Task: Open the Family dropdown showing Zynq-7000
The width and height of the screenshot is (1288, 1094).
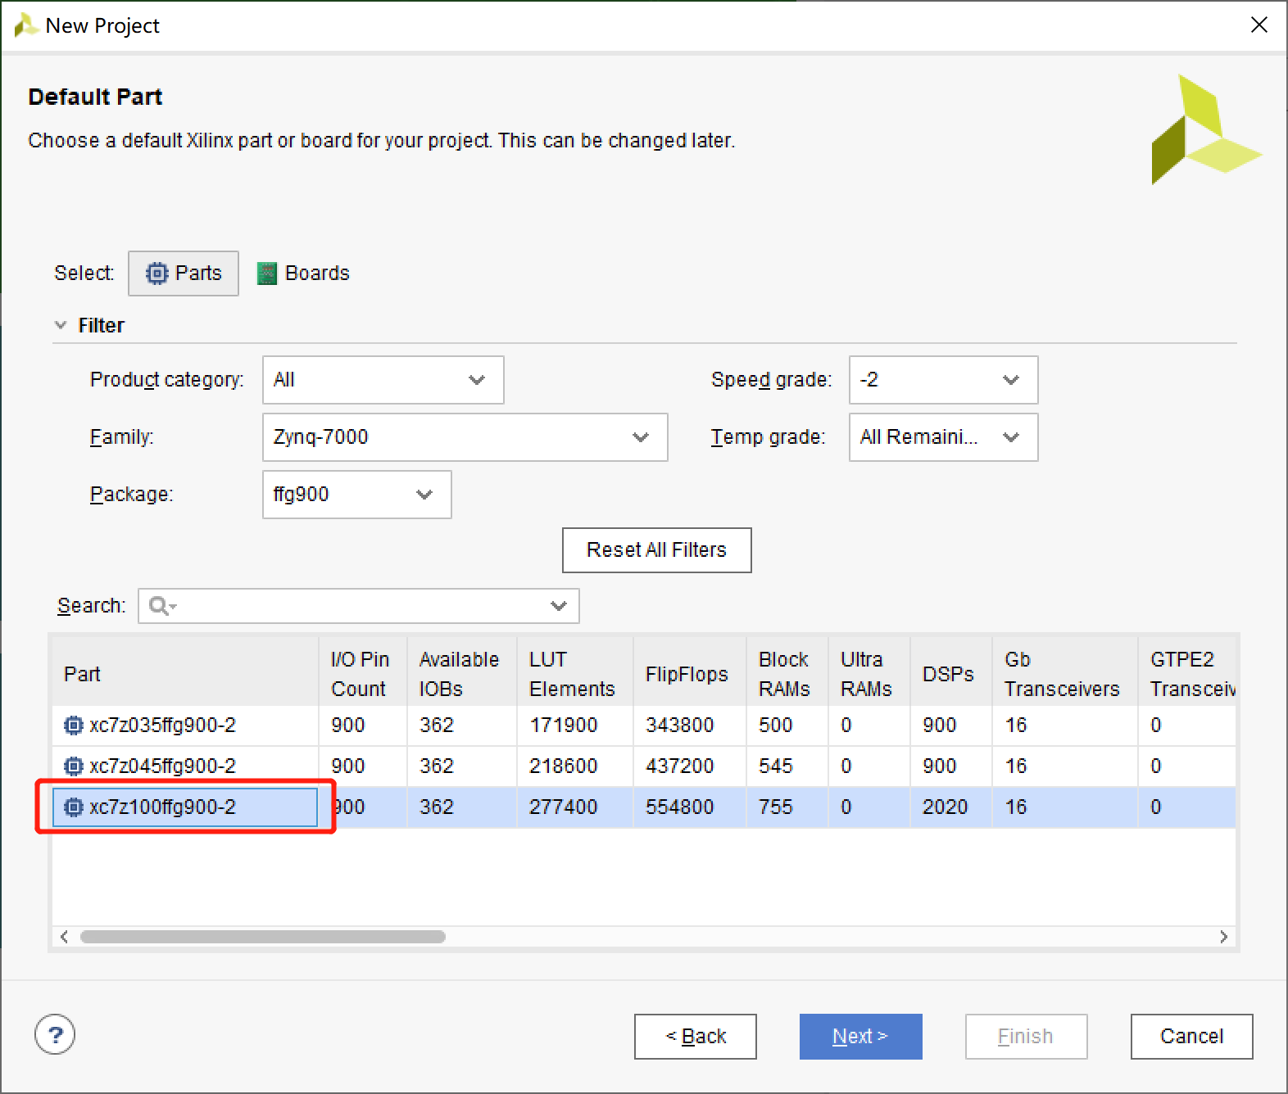Action: 465,437
